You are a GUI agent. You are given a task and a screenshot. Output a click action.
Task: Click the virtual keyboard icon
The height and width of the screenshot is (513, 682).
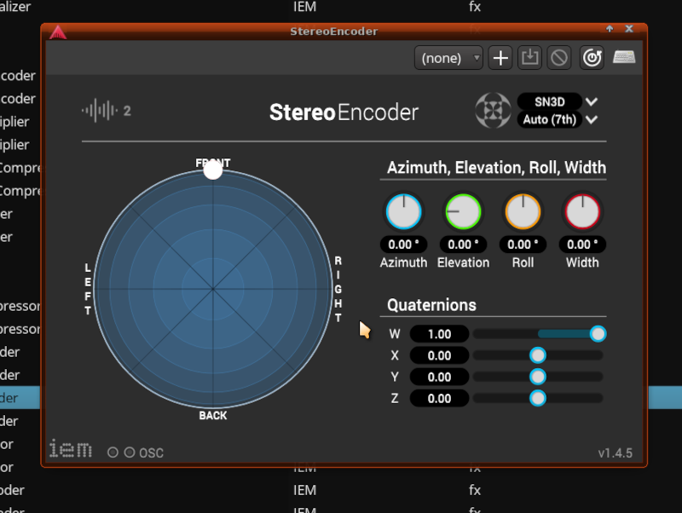click(x=624, y=58)
